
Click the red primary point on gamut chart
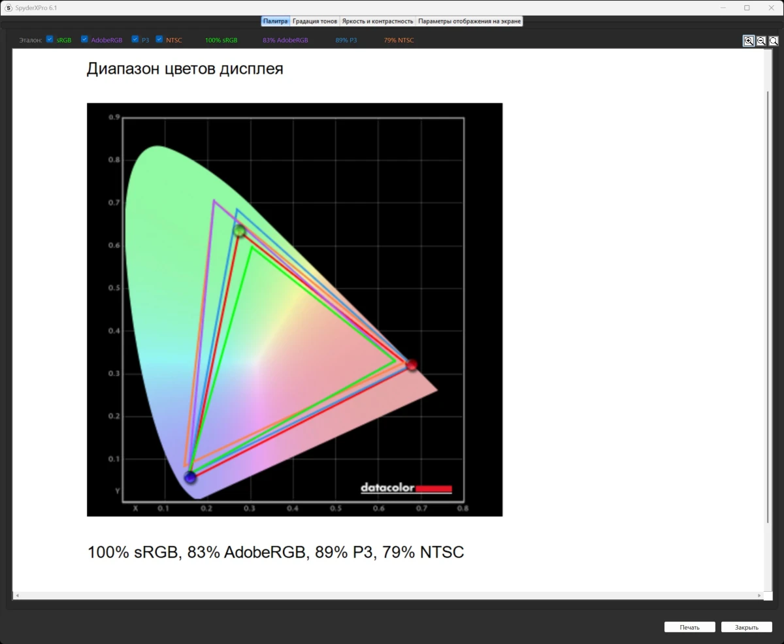point(412,365)
